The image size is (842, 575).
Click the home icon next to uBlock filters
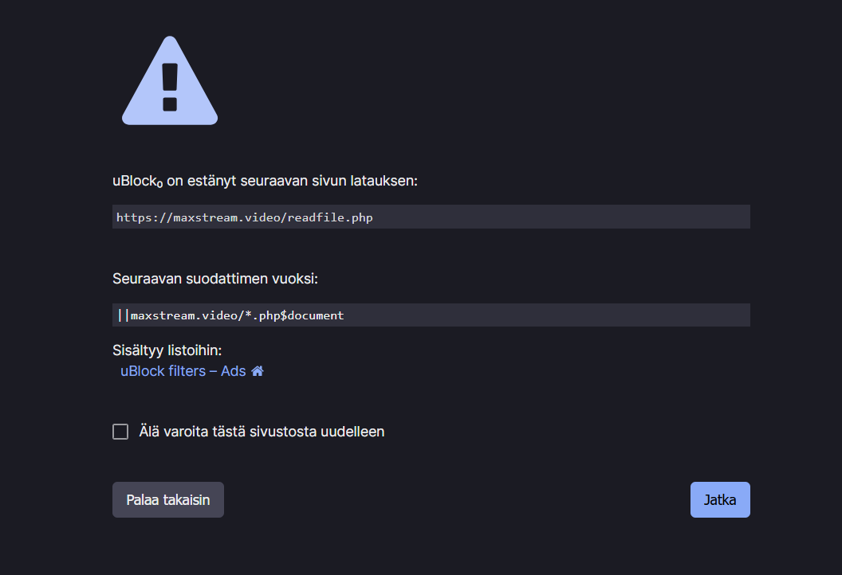pyautogui.click(x=257, y=370)
